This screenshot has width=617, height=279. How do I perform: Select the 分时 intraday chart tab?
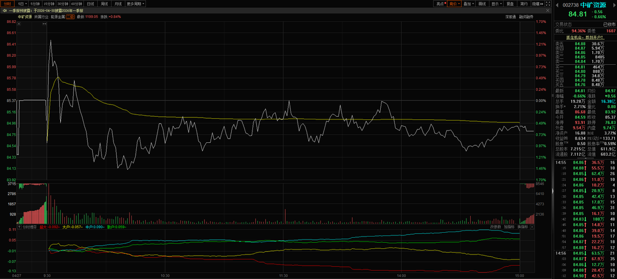tap(8, 3)
